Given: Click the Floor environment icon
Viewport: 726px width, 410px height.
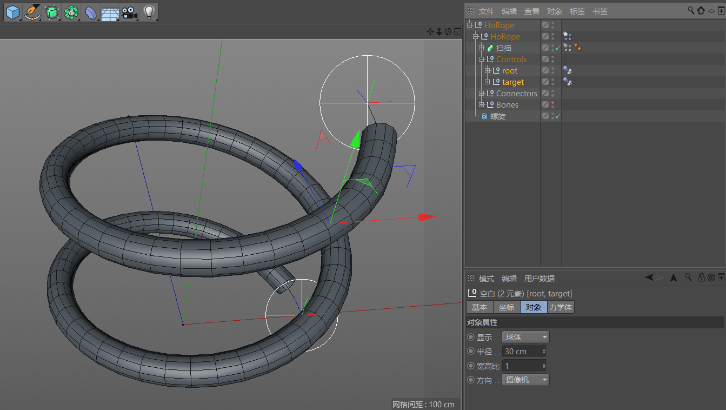Looking at the screenshot, I should coord(110,13).
